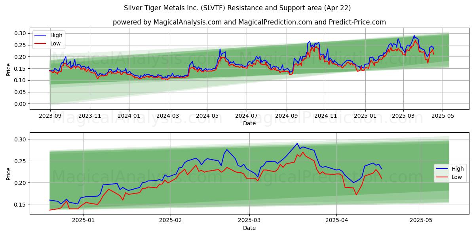Click the '2023-09' tick label
475x237 pixels.
[x=50, y=116]
